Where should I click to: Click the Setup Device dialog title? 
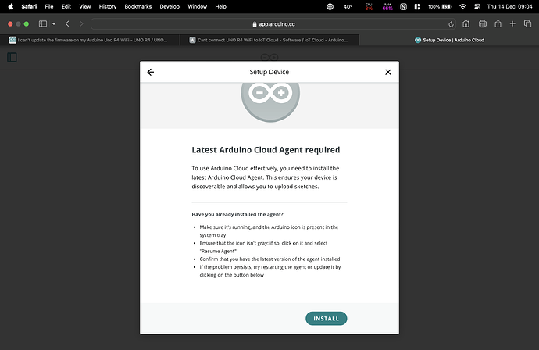pyautogui.click(x=269, y=72)
